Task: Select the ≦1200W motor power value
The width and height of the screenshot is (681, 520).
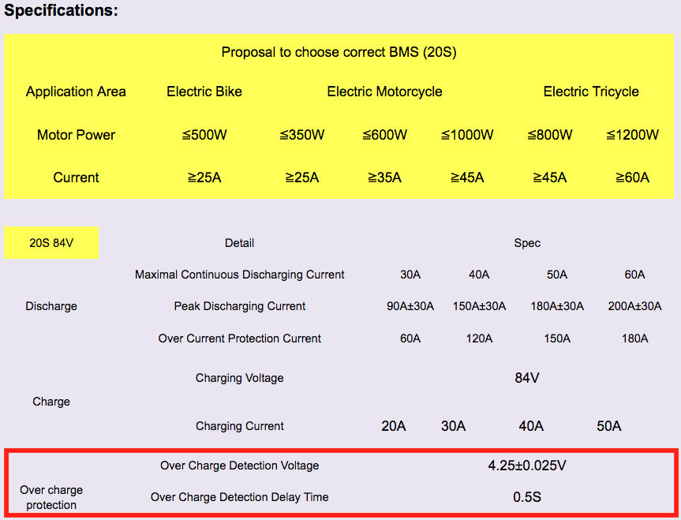Action: click(632, 135)
